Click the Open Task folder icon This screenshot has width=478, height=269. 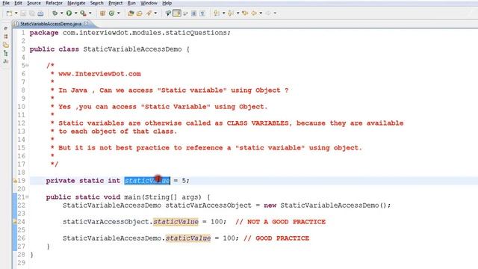point(140,13)
